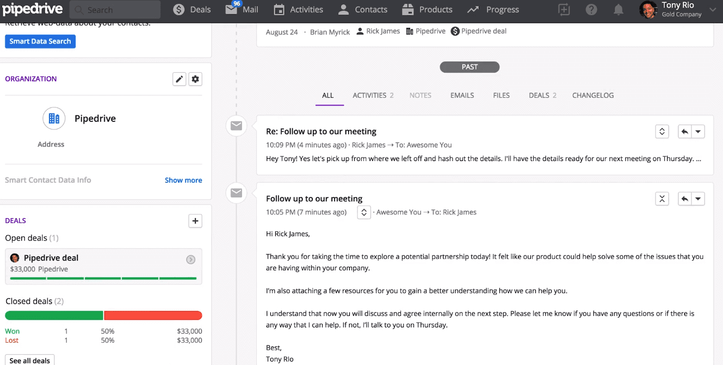Collapse the Follow up to our meeting email

click(662, 199)
